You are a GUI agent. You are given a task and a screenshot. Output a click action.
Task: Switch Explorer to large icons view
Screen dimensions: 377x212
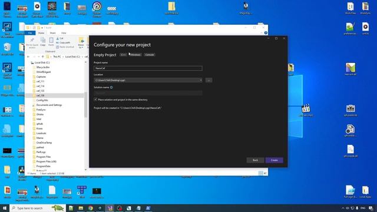265,173
